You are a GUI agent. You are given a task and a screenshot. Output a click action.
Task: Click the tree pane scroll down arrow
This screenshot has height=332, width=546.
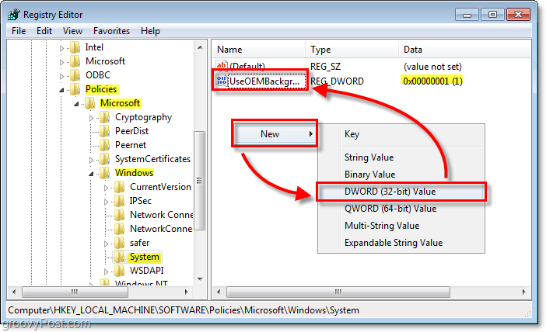click(x=200, y=279)
